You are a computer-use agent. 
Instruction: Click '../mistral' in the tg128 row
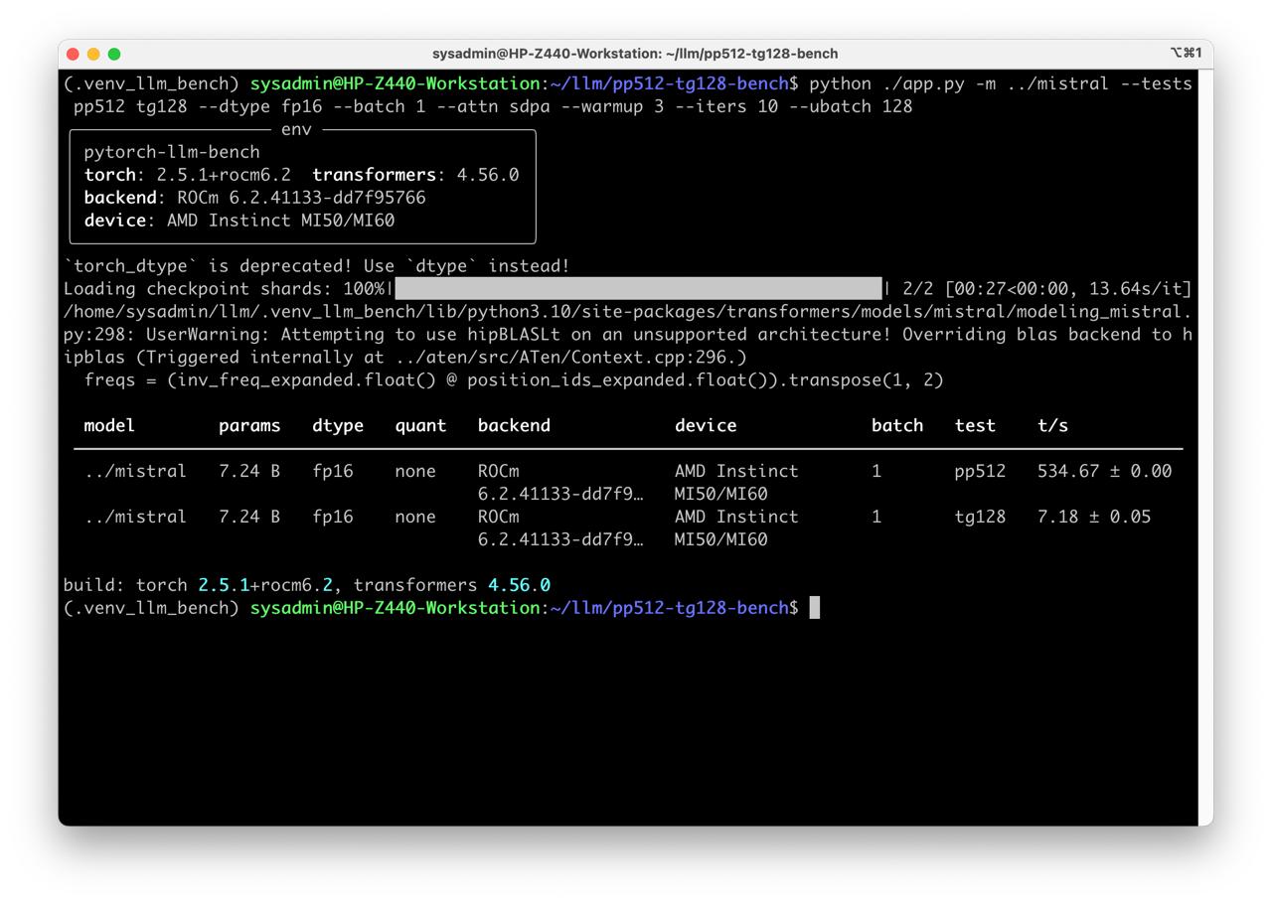pyautogui.click(x=135, y=517)
